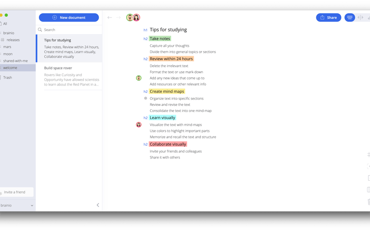Go forward with the right arrow
370x231 pixels.
[x=118, y=18]
